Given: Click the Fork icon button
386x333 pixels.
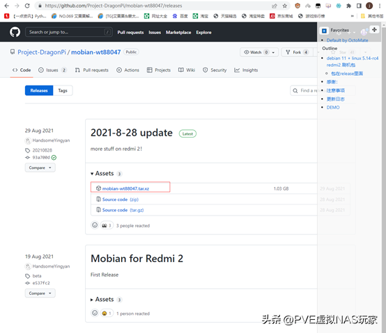Looking at the screenshot, I should tap(288, 52).
